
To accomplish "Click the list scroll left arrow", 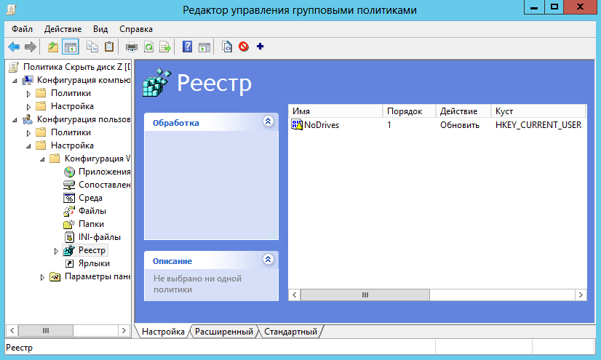I will click(295, 295).
